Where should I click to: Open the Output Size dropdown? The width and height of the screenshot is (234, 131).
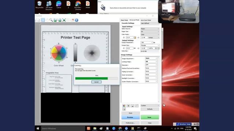point(150,45)
